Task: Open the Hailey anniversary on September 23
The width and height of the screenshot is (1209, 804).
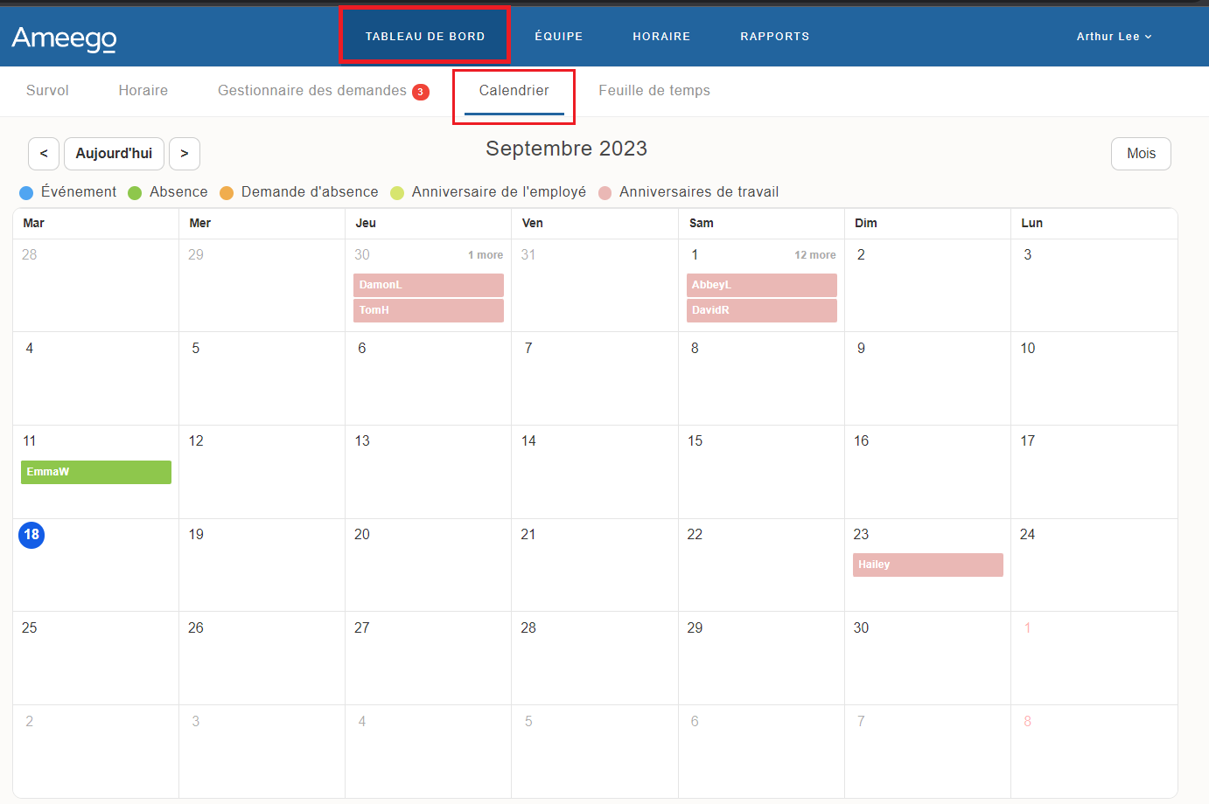Action: pyautogui.click(x=927, y=564)
